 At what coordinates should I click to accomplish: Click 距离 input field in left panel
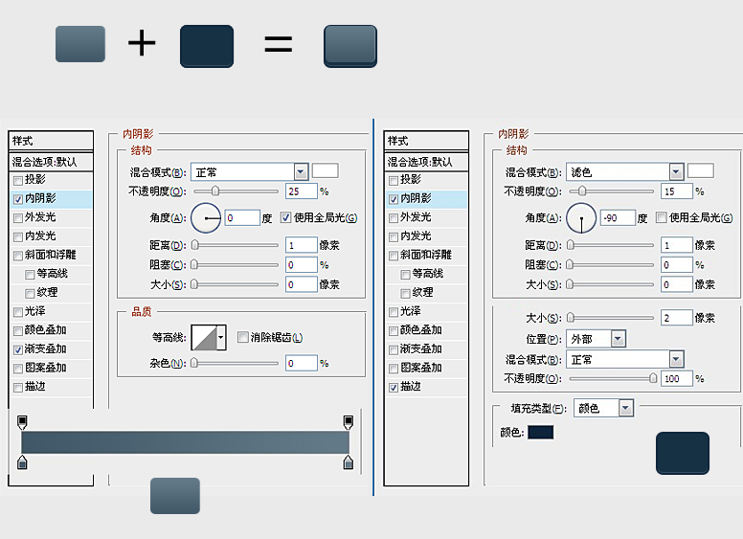[x=301, y=245]
